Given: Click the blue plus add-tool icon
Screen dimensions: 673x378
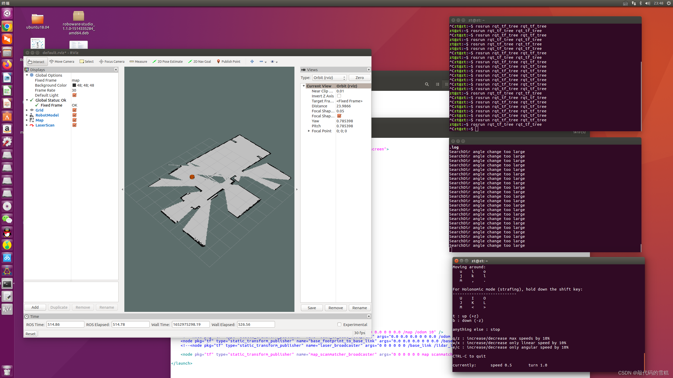Looking at the screenshot, I should tap(252, 61).
